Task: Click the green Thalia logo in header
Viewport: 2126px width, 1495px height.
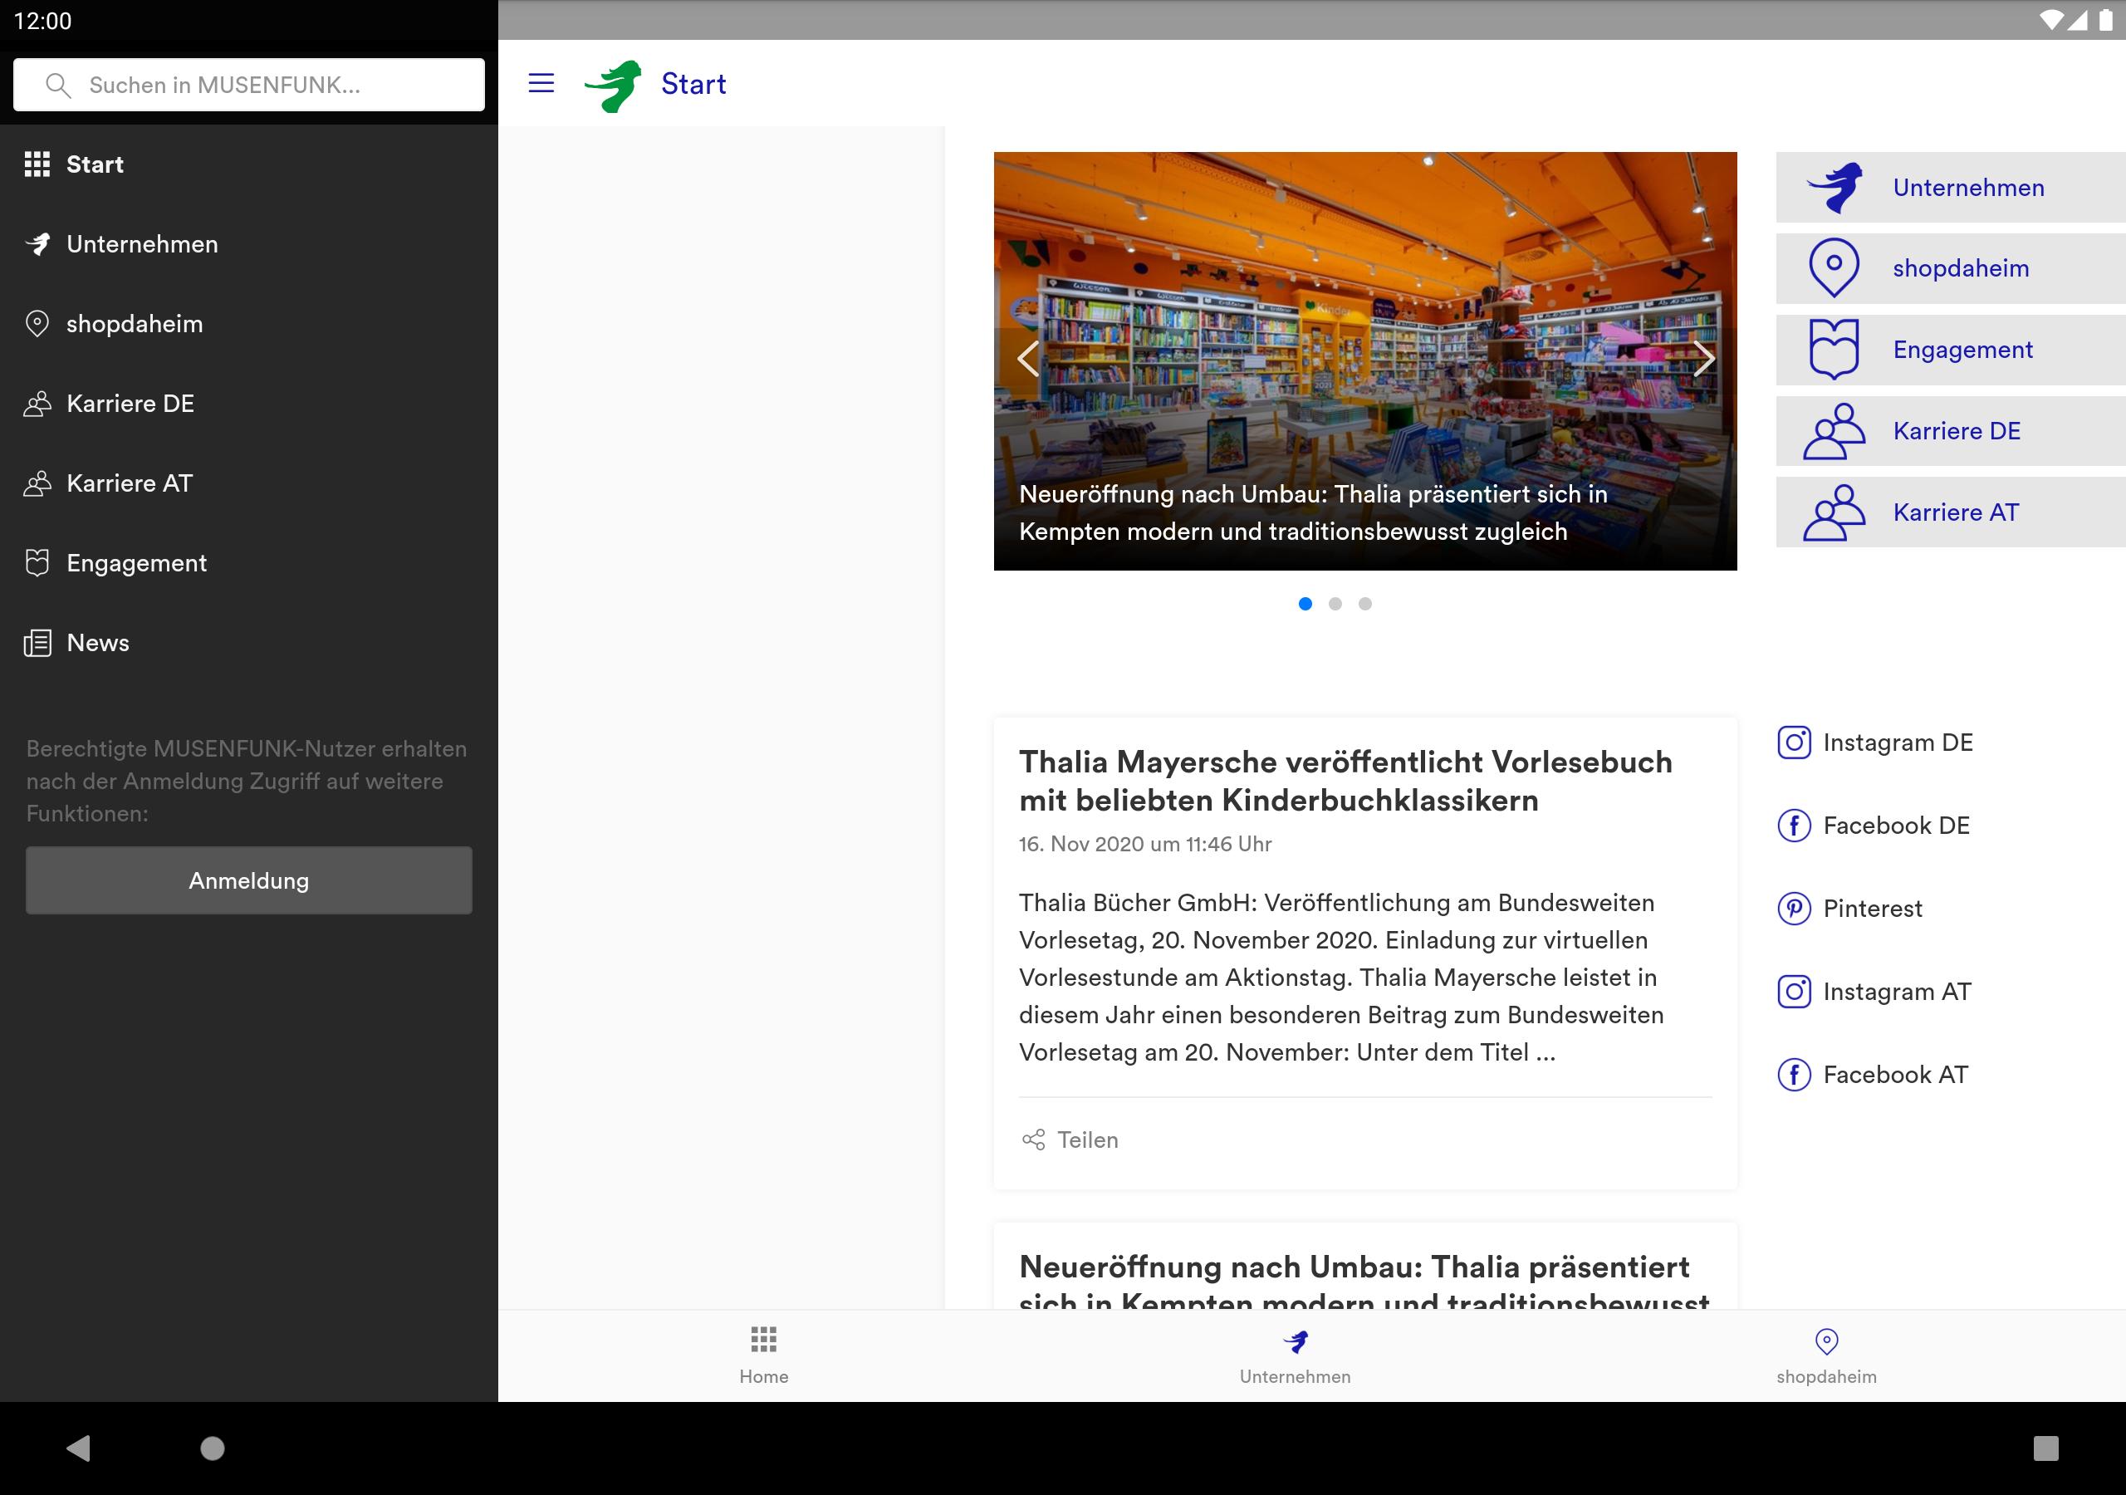Action: pos(613,86)
